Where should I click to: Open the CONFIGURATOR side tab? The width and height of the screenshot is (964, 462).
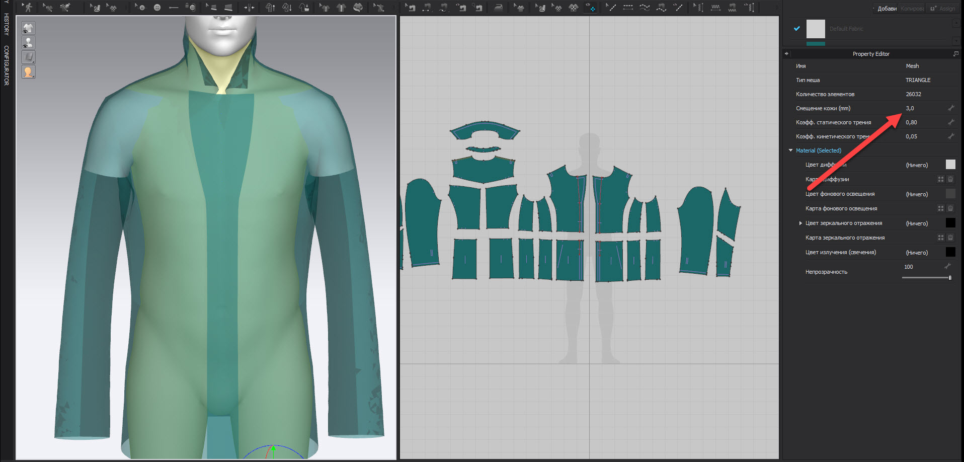(x=7, y=65)
